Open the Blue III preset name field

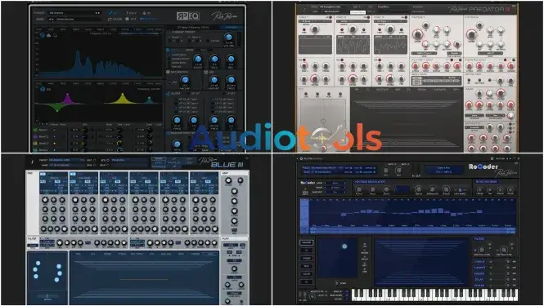pyautogui.click(x=66, y=160)
